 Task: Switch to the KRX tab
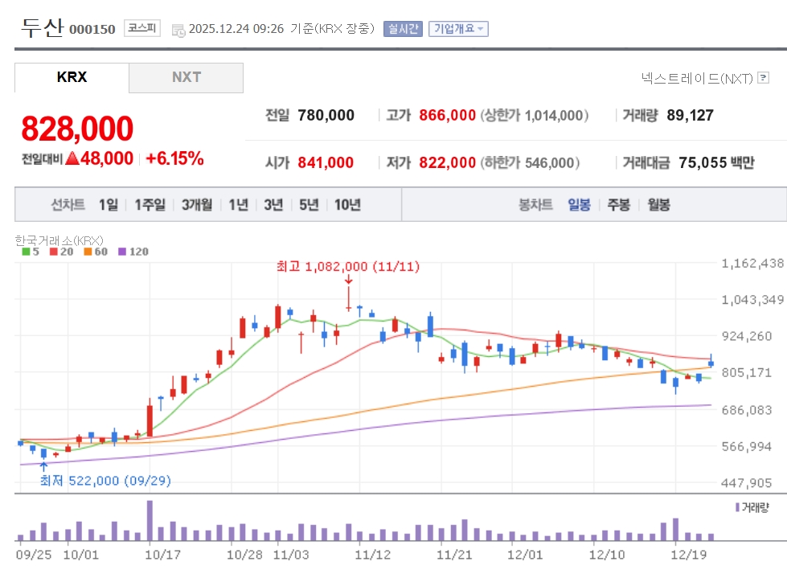click(x=72, y=78)
